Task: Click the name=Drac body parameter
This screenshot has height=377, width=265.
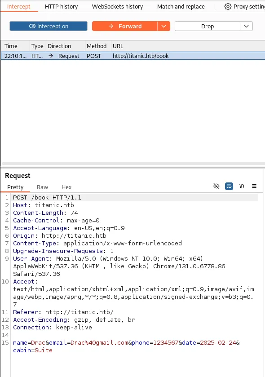Action: click(29, 342)
